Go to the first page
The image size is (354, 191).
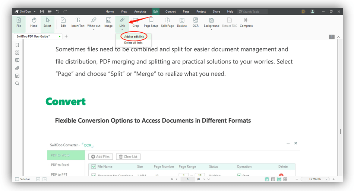click(172, 179)
